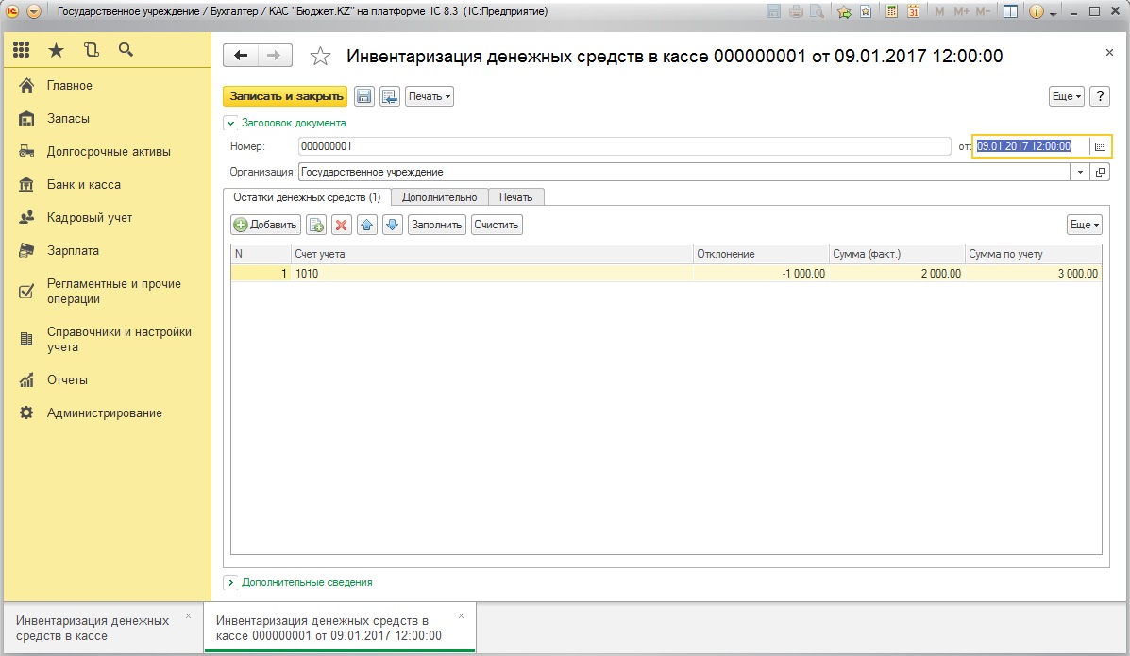Open the table's Еще dropdown
Image resolution: width=1130 pixels, height=656 pixels.
coord(1085,225)
